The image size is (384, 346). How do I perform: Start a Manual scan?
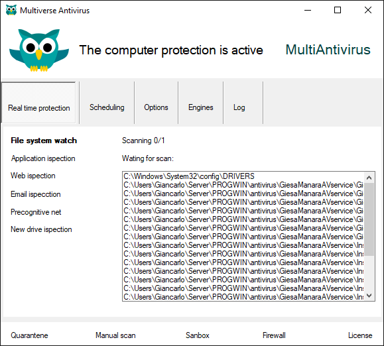[x=115, y=335]
